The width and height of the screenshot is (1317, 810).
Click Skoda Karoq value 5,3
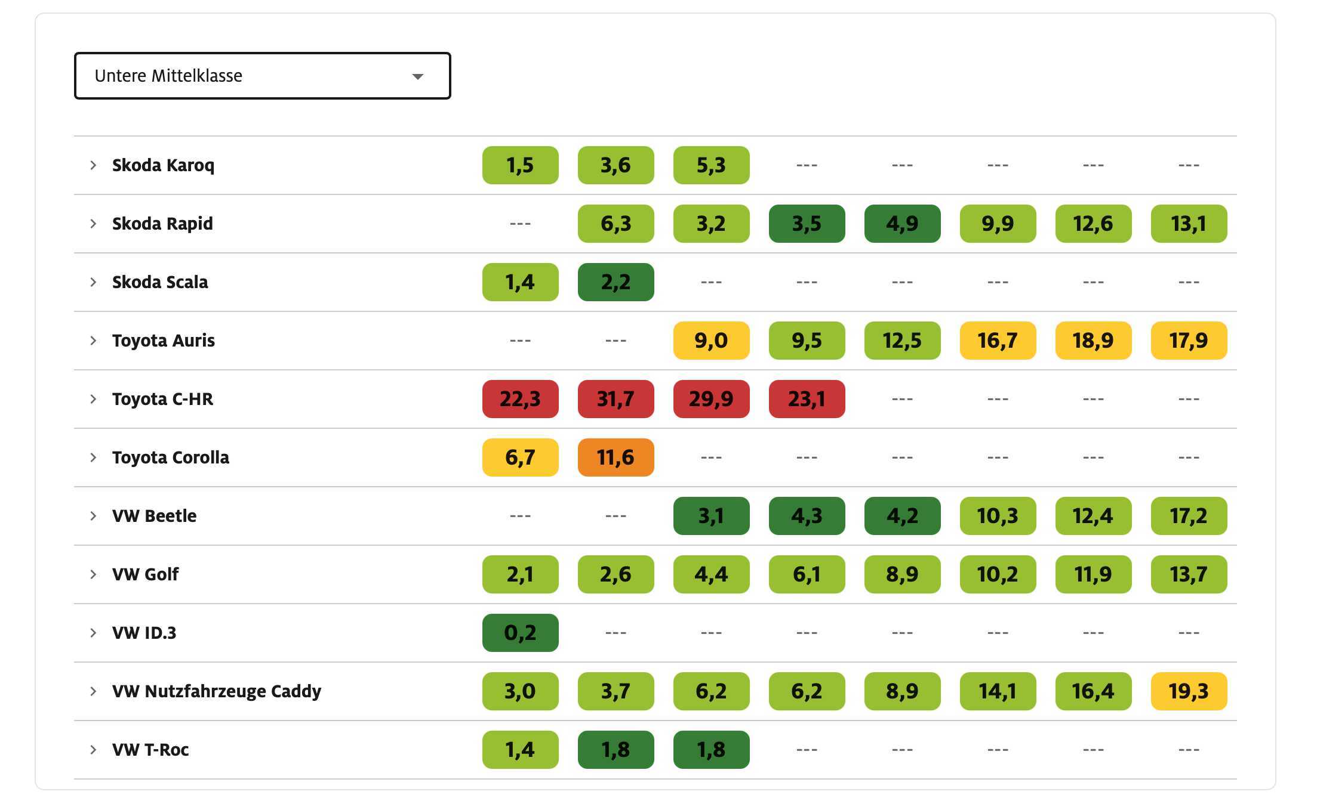point(712,165)
